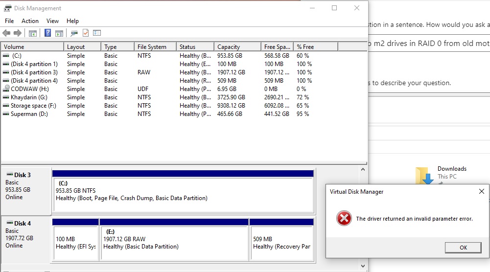Viewport: 490px width, 272px height.
Task: Toggle Show/Hide Action Pane toolbar icon
Action: point(59,33)
